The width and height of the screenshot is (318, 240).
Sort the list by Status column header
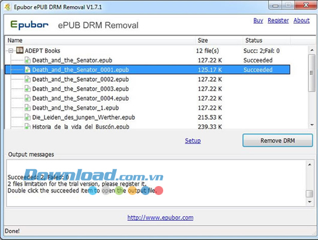pos(266,40)
